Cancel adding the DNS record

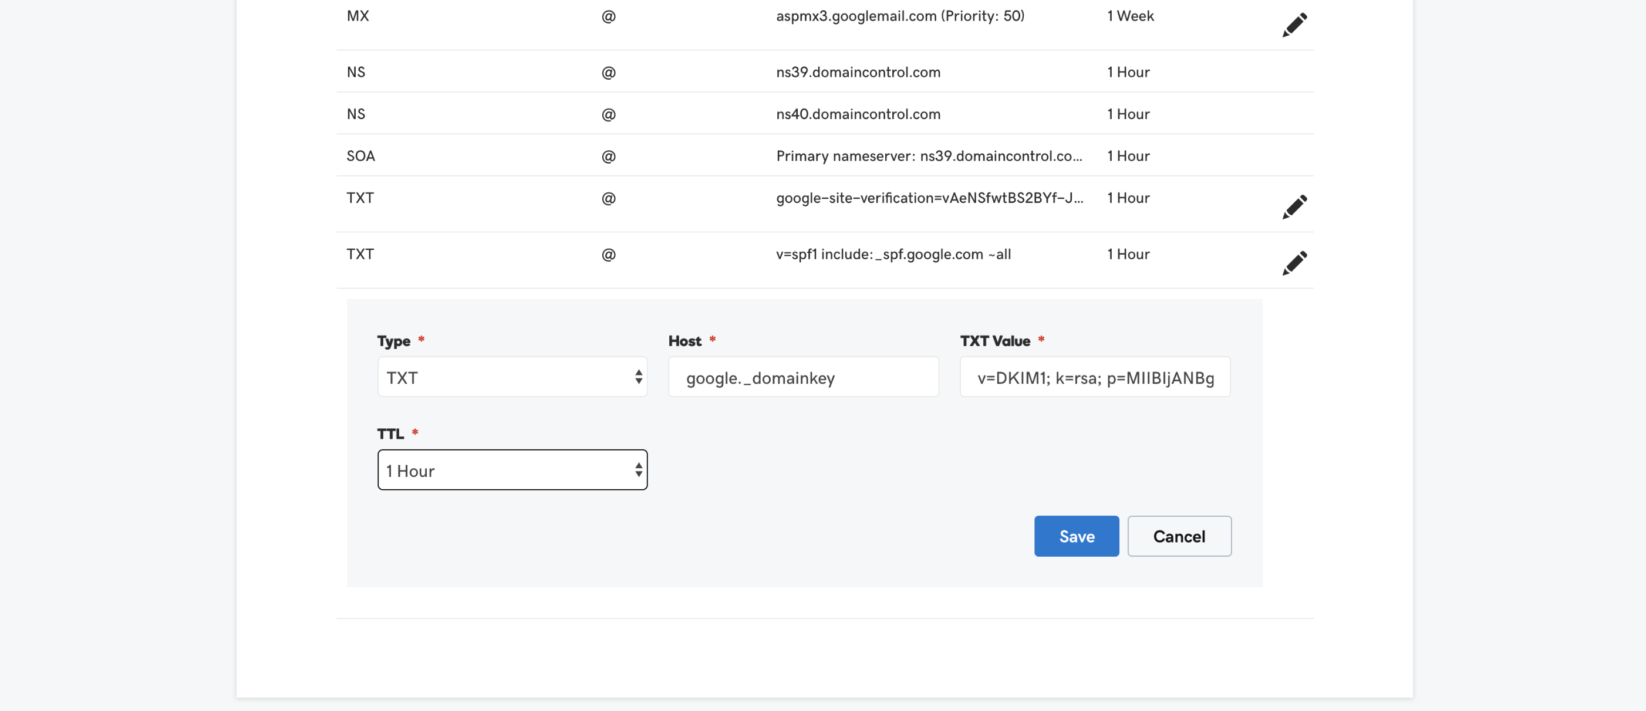pos(1179,536)
